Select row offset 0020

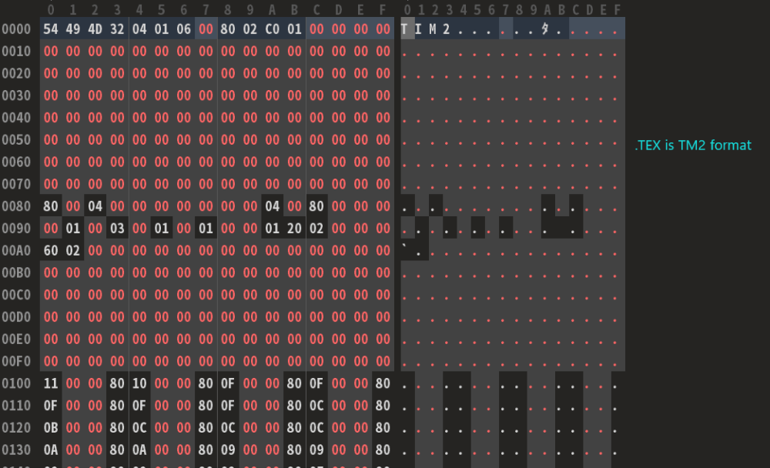click(x=16, y=73)
